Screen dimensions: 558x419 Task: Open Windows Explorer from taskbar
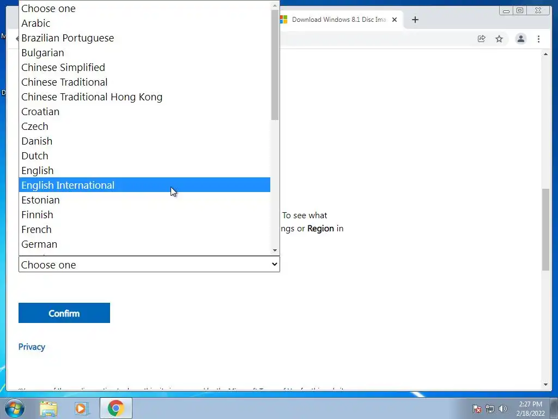(x=48, y=409)
